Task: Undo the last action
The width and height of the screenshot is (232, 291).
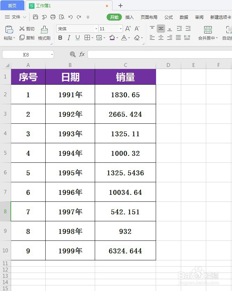Action: click(x=70, y=17)
